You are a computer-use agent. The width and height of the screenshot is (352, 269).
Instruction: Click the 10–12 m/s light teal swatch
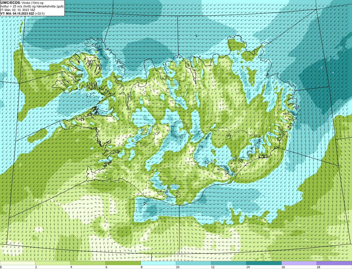194,263
